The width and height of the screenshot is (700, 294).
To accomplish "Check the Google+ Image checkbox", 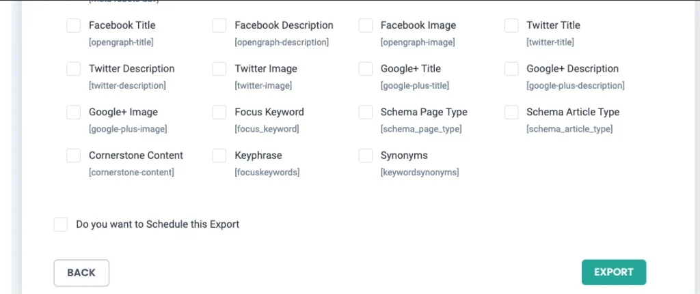I will (x=74, y=113).
